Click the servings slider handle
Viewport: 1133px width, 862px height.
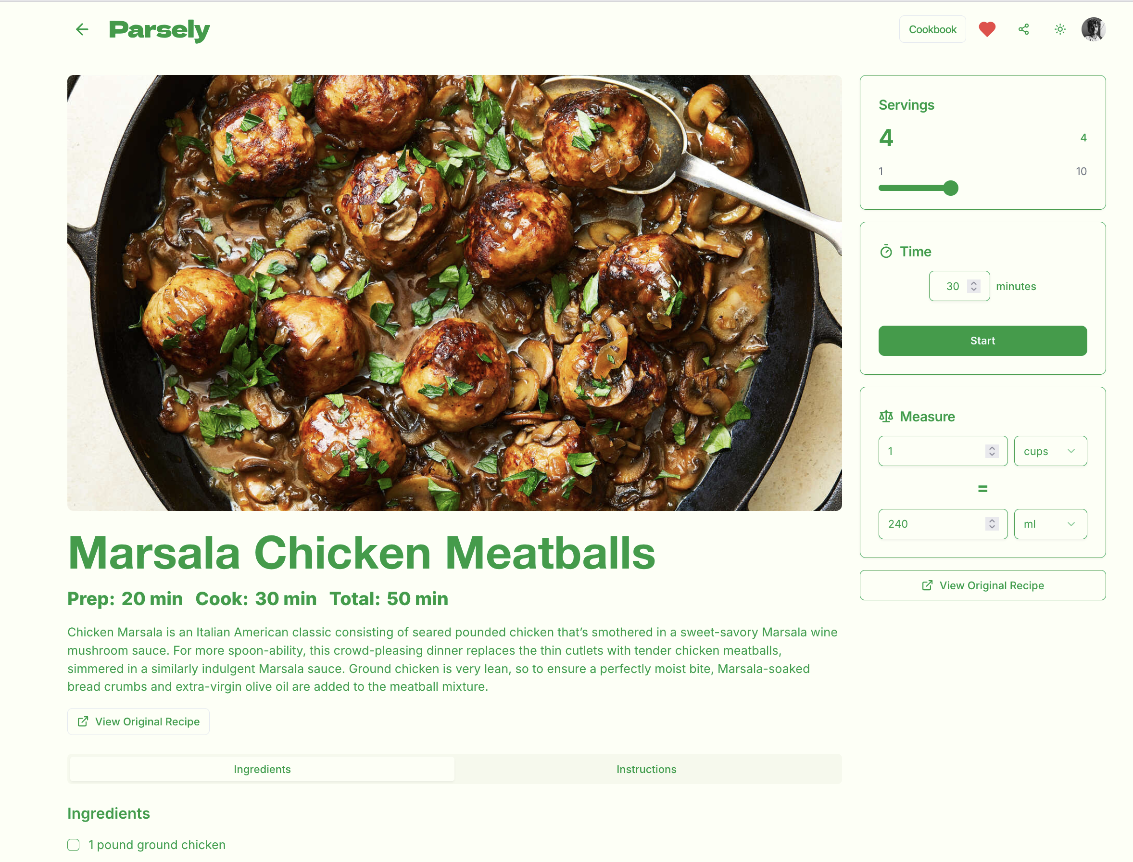coord(950,188)
